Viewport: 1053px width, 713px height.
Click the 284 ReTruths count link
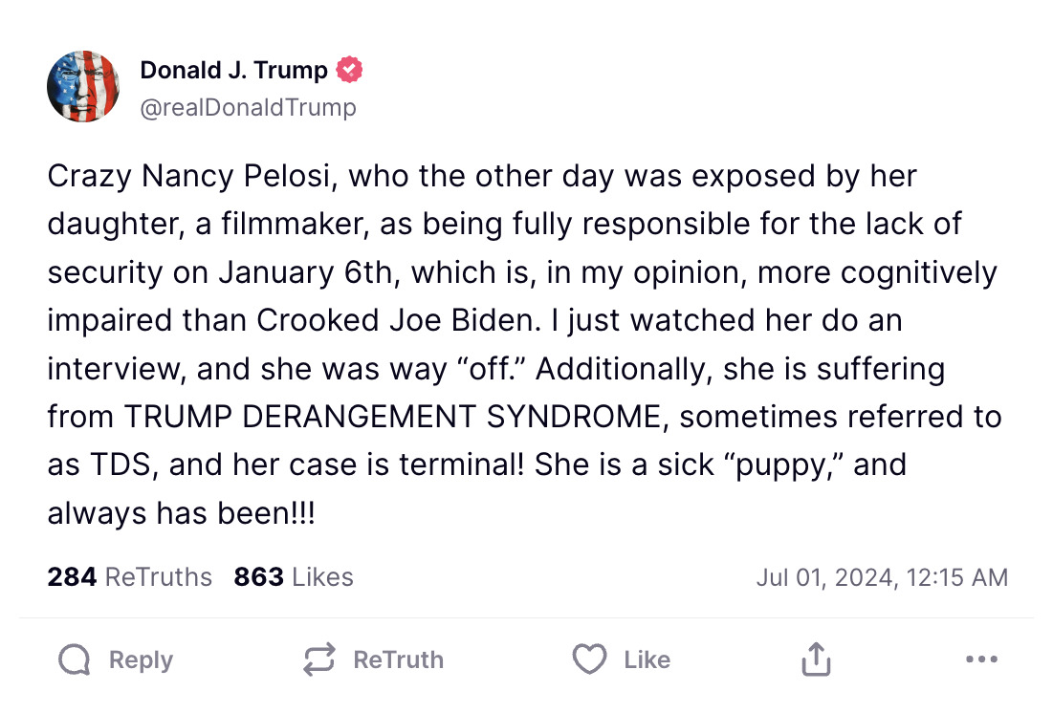[130, 576]
